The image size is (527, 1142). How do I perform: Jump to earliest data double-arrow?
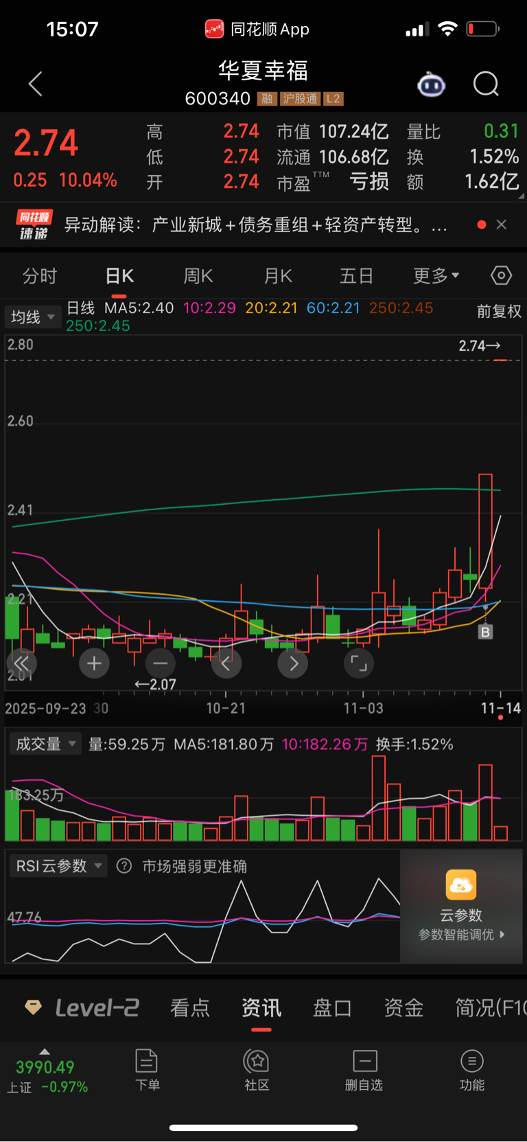pos(21,663)
